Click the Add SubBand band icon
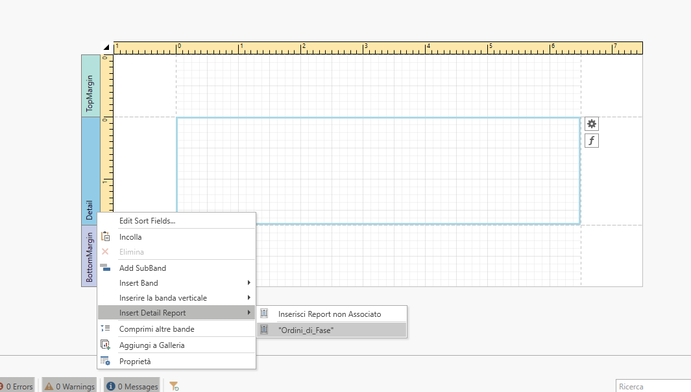Screen dimensions: 691x392 tap(105, 268)
